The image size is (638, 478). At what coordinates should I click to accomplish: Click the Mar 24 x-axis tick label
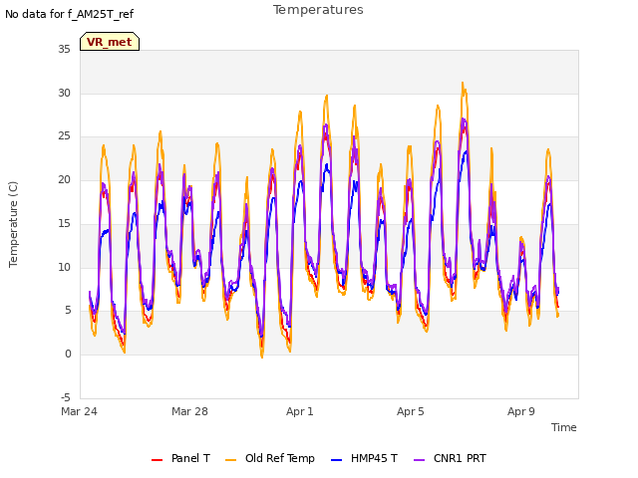(79, 411)
